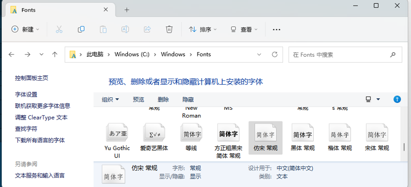The image size is (411, 187).
Task: Open 文本服务和输入语言 link
Action: (40, 175)
